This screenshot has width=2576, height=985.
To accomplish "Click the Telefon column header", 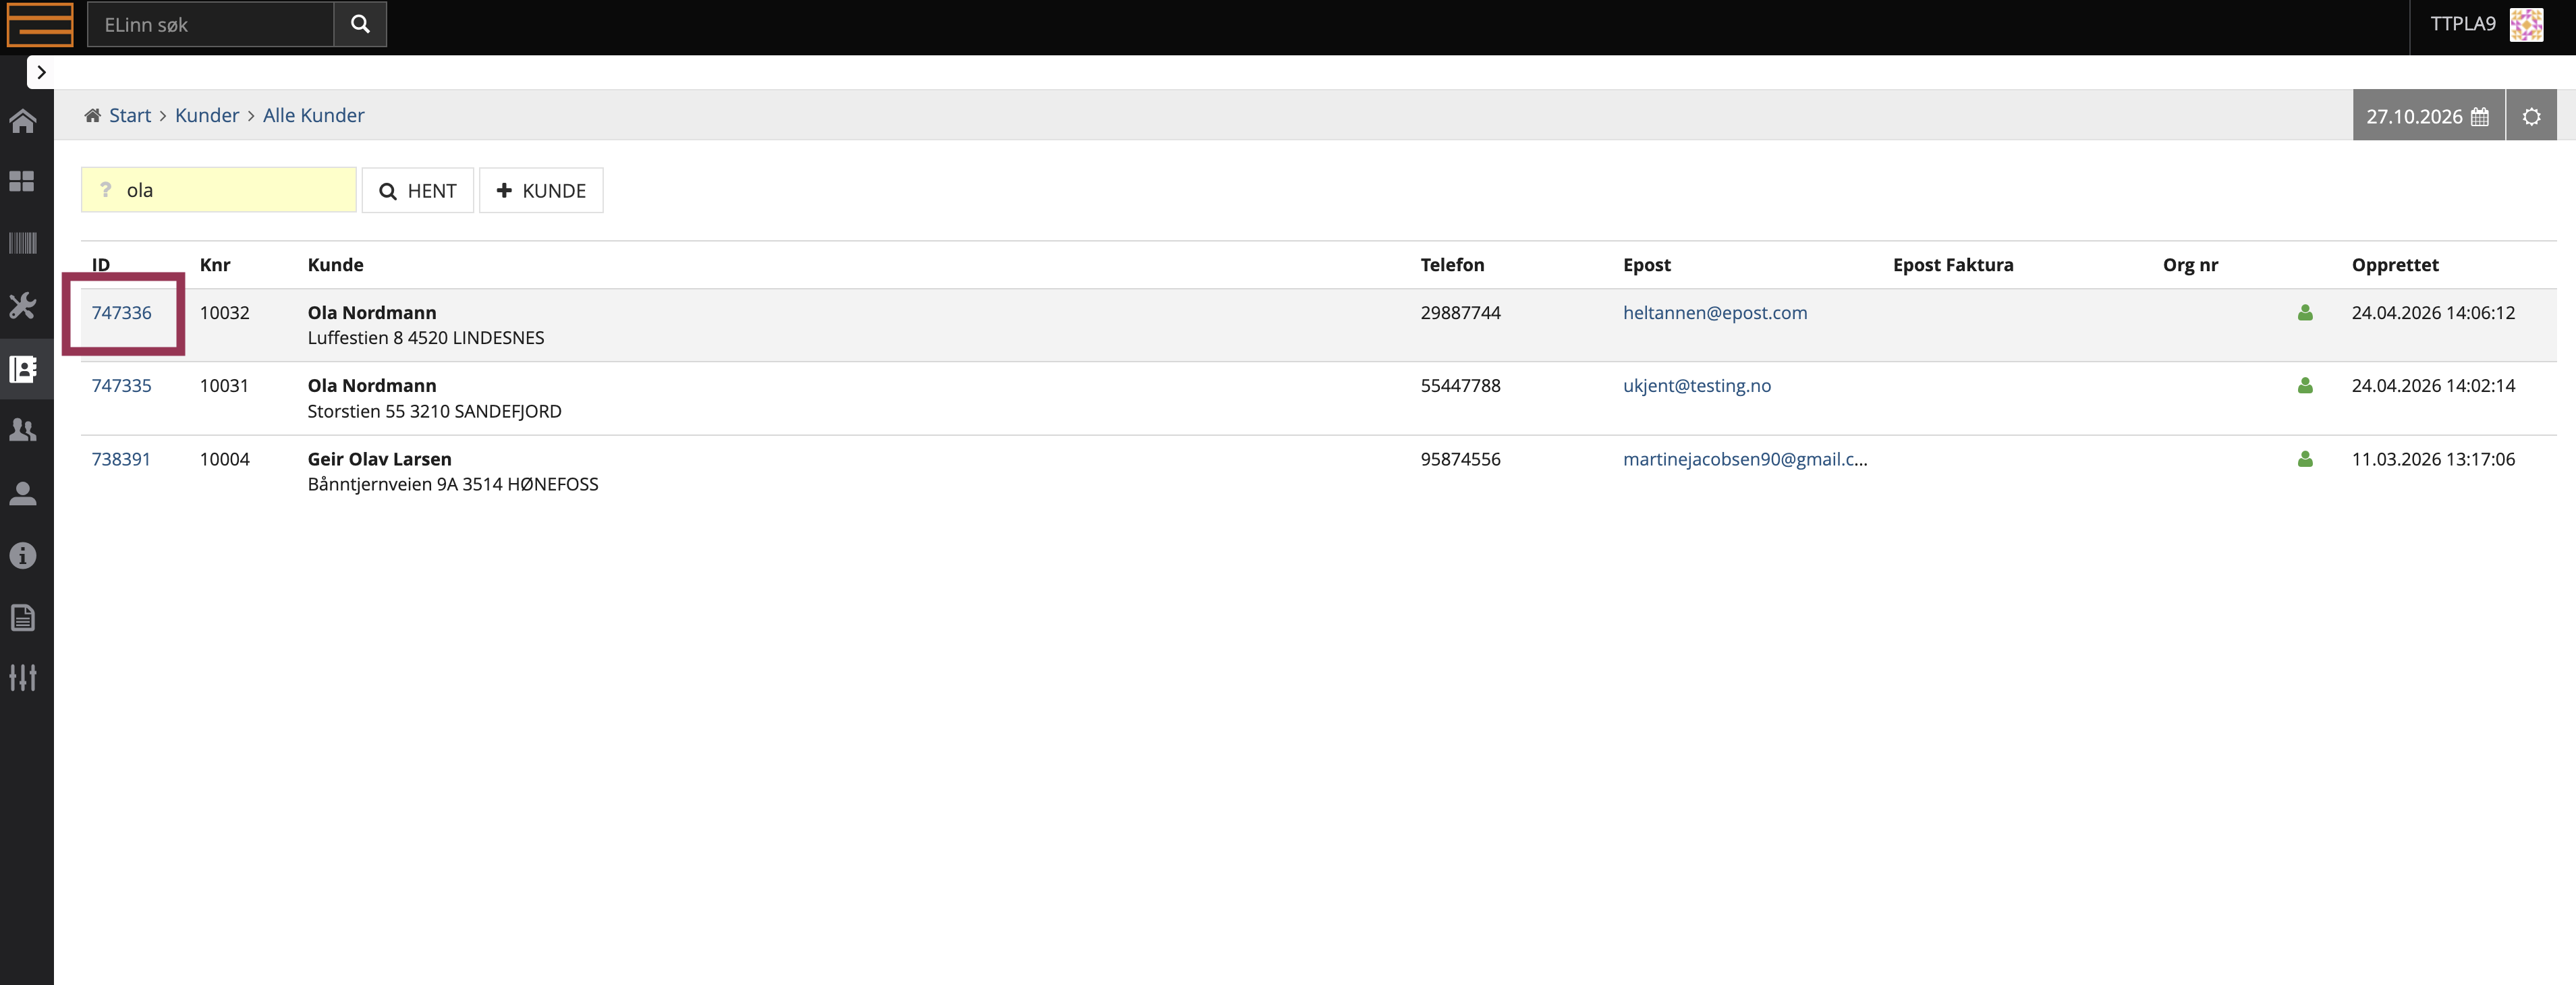I will pyautogui.click(x=1452, y=265).
